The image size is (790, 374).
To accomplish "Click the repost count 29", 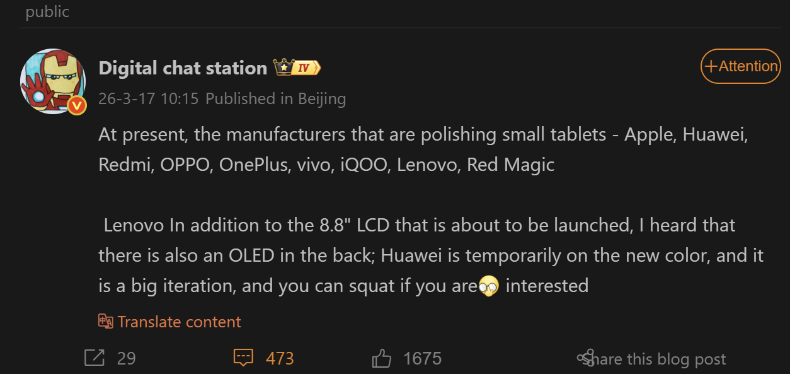I will [126, 358].
